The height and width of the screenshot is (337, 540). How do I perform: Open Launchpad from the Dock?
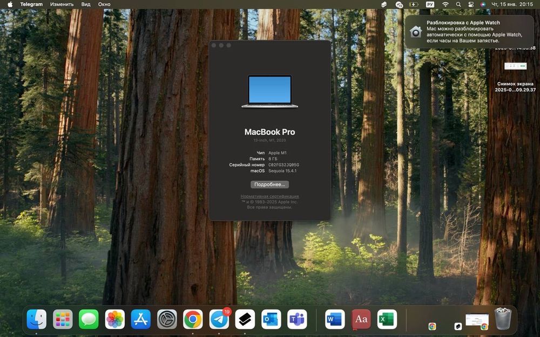63,319
